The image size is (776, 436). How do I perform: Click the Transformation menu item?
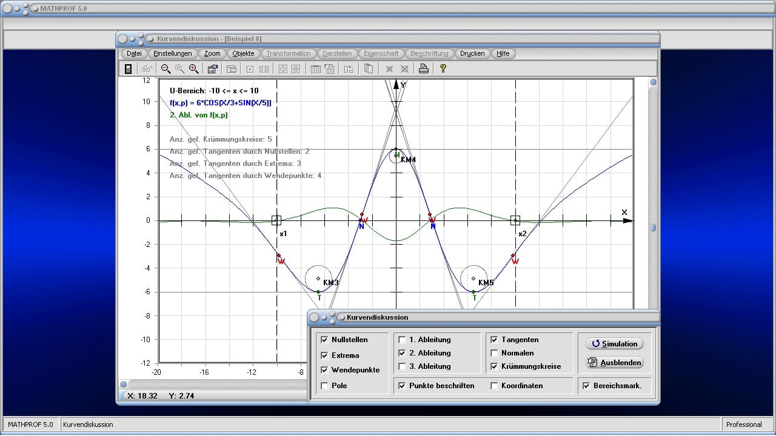[289, 53]
